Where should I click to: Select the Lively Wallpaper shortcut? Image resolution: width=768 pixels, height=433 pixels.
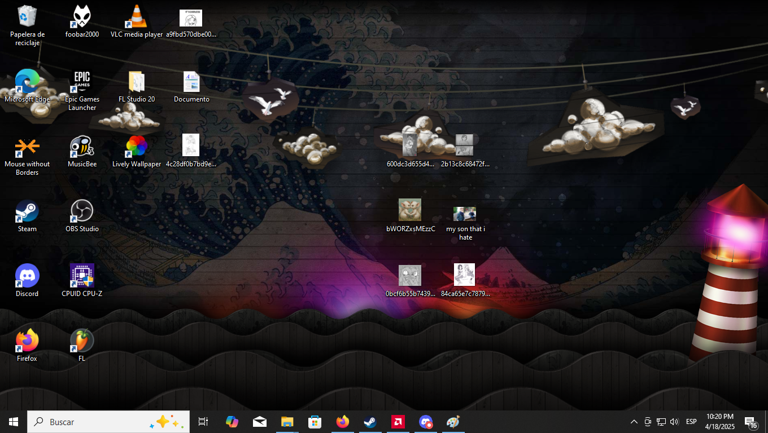coord(137,151)
